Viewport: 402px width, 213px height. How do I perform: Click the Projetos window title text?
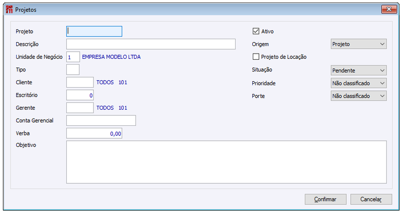[x=26, y=10]
